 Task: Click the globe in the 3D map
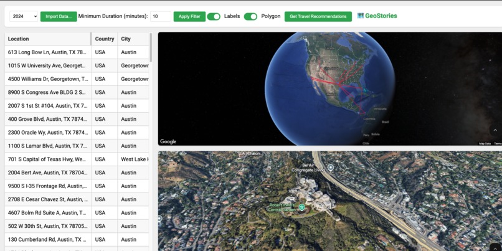(329, 88)
